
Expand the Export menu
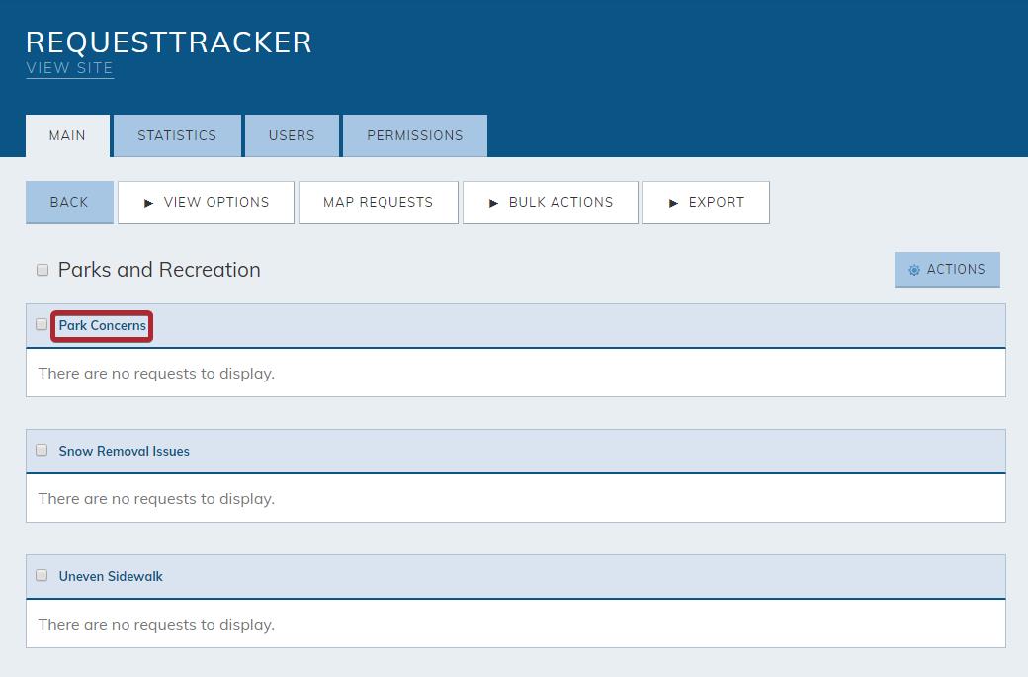706,203
